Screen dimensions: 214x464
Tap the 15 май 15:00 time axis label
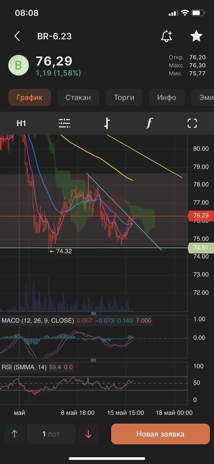(x=126, y=413)
